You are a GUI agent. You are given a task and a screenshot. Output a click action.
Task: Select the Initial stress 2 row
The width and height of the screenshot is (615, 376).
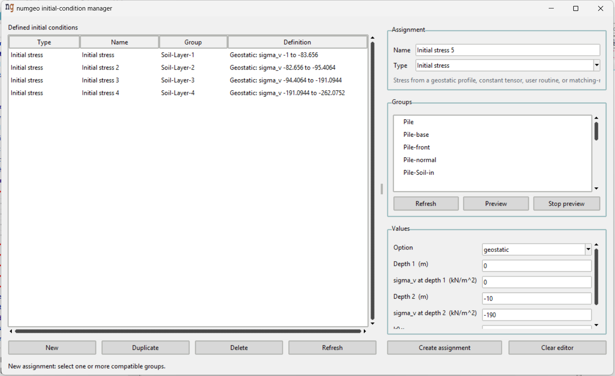click(188, 68)
